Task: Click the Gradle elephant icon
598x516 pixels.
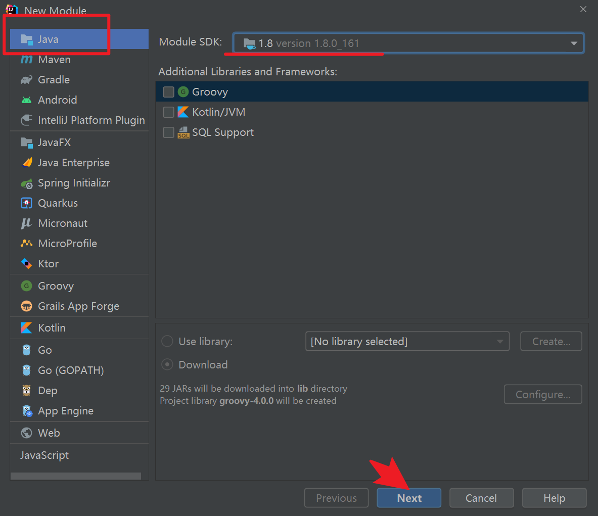Action: coord(27,80)
